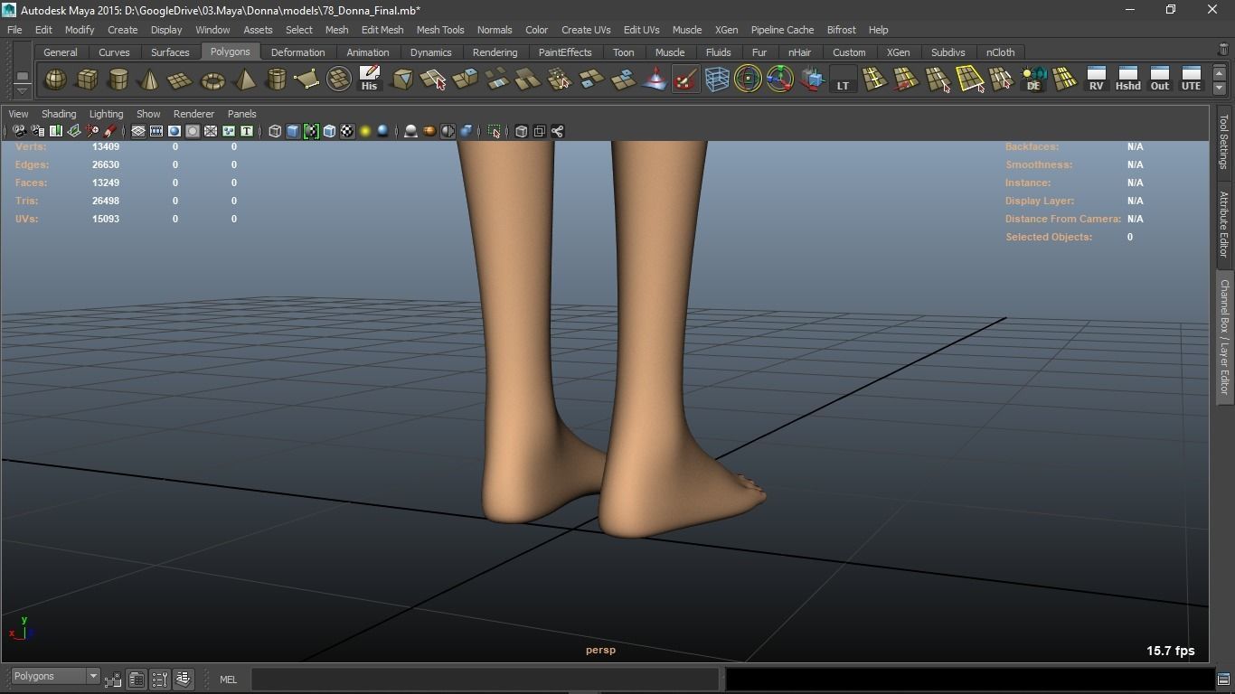Open the Pipeline Cache menu
Image resolution: width=1235 pixels, height=694 pixels.
[782, 30]
